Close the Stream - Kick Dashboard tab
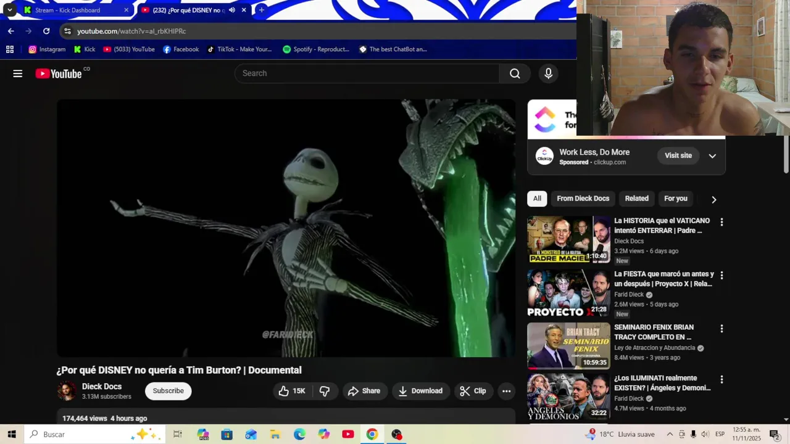790x444 pixels. coord(127,10)
